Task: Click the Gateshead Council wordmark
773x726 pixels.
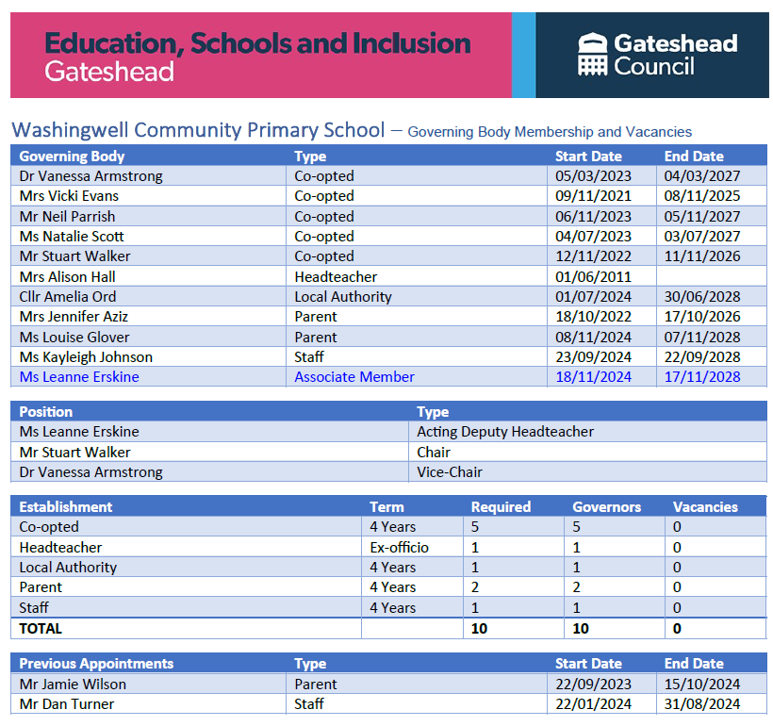Action: tap(675, 55)
